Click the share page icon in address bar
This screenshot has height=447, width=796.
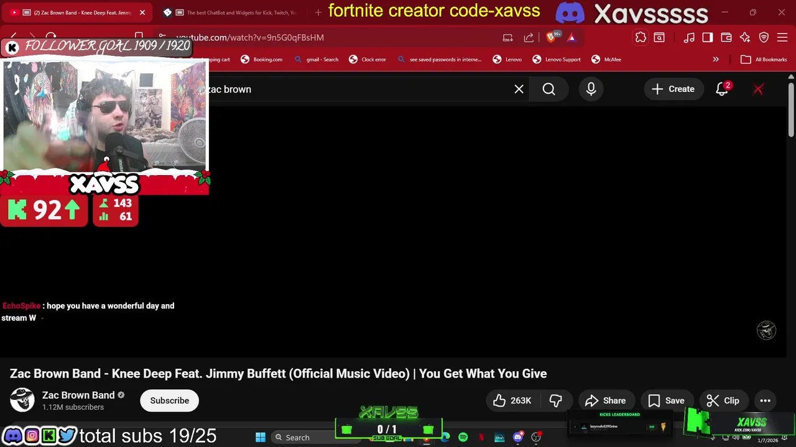(529, 37)
